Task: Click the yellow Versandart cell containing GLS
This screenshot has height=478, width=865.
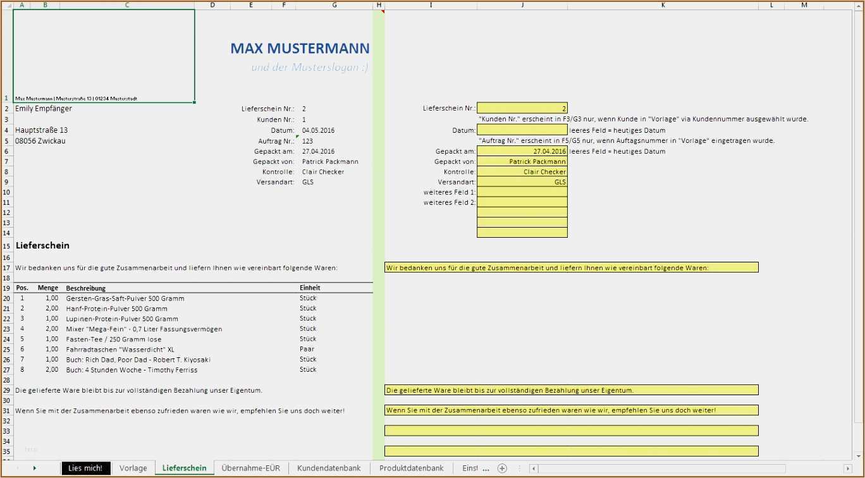Action: (522, 181)
